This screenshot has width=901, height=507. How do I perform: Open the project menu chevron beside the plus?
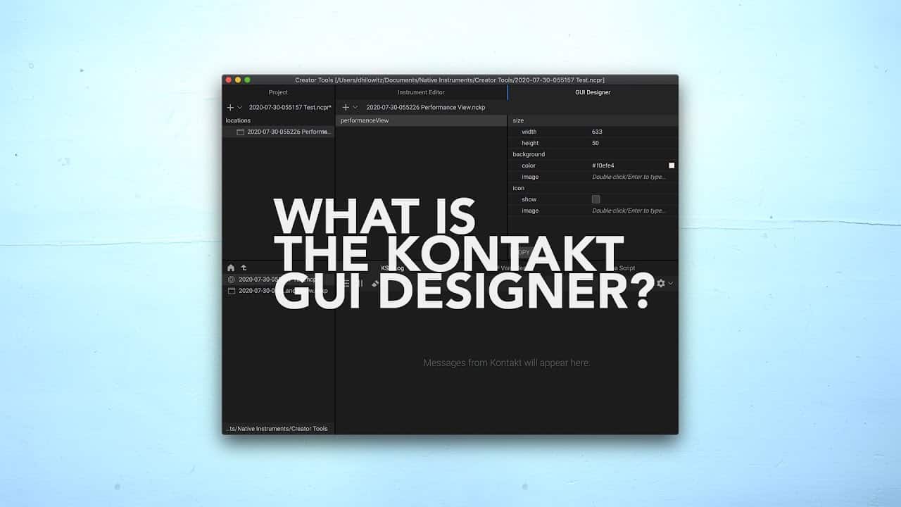coord(240,108)
